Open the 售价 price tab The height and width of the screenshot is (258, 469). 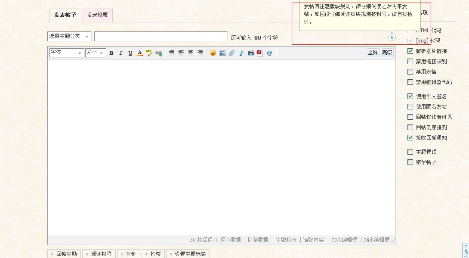click(x=129, y=254)
